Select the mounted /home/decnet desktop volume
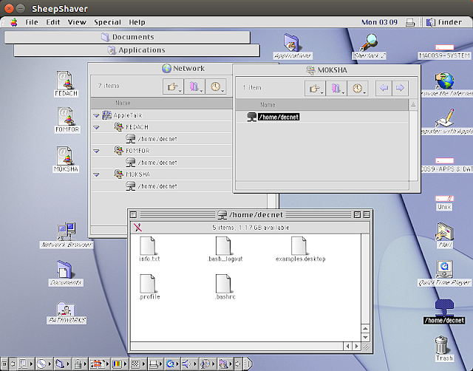The height and width of the screenshot is (371, 473). 444,312
